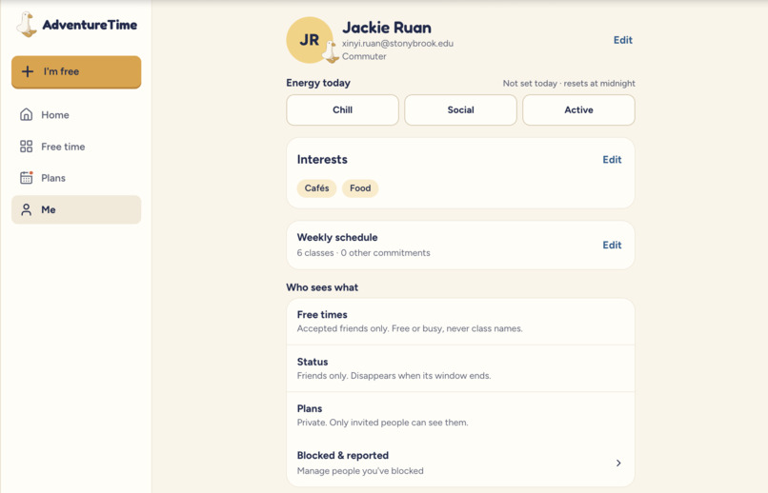Screen dimensions: 768x493
Task: Click the AdventureTime goose logo
Action: (27, 25)
